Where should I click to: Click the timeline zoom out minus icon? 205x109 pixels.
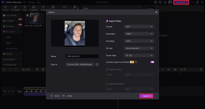point(181,70)
